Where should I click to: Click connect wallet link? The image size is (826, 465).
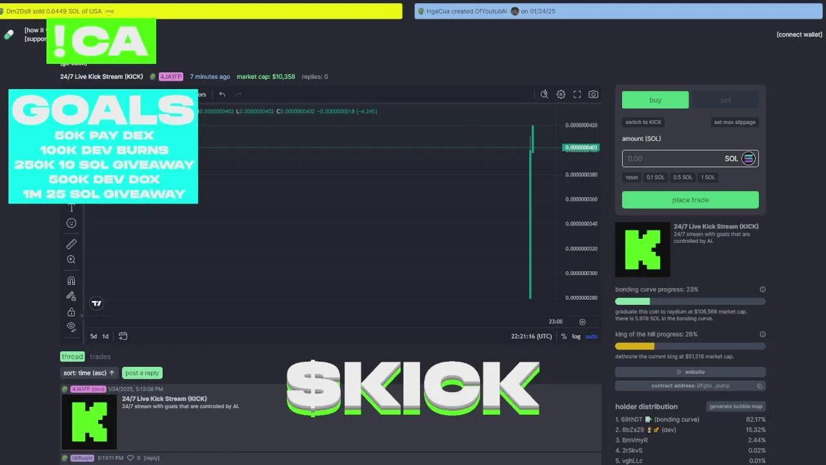pyautogui.click(x=799, y=34)
